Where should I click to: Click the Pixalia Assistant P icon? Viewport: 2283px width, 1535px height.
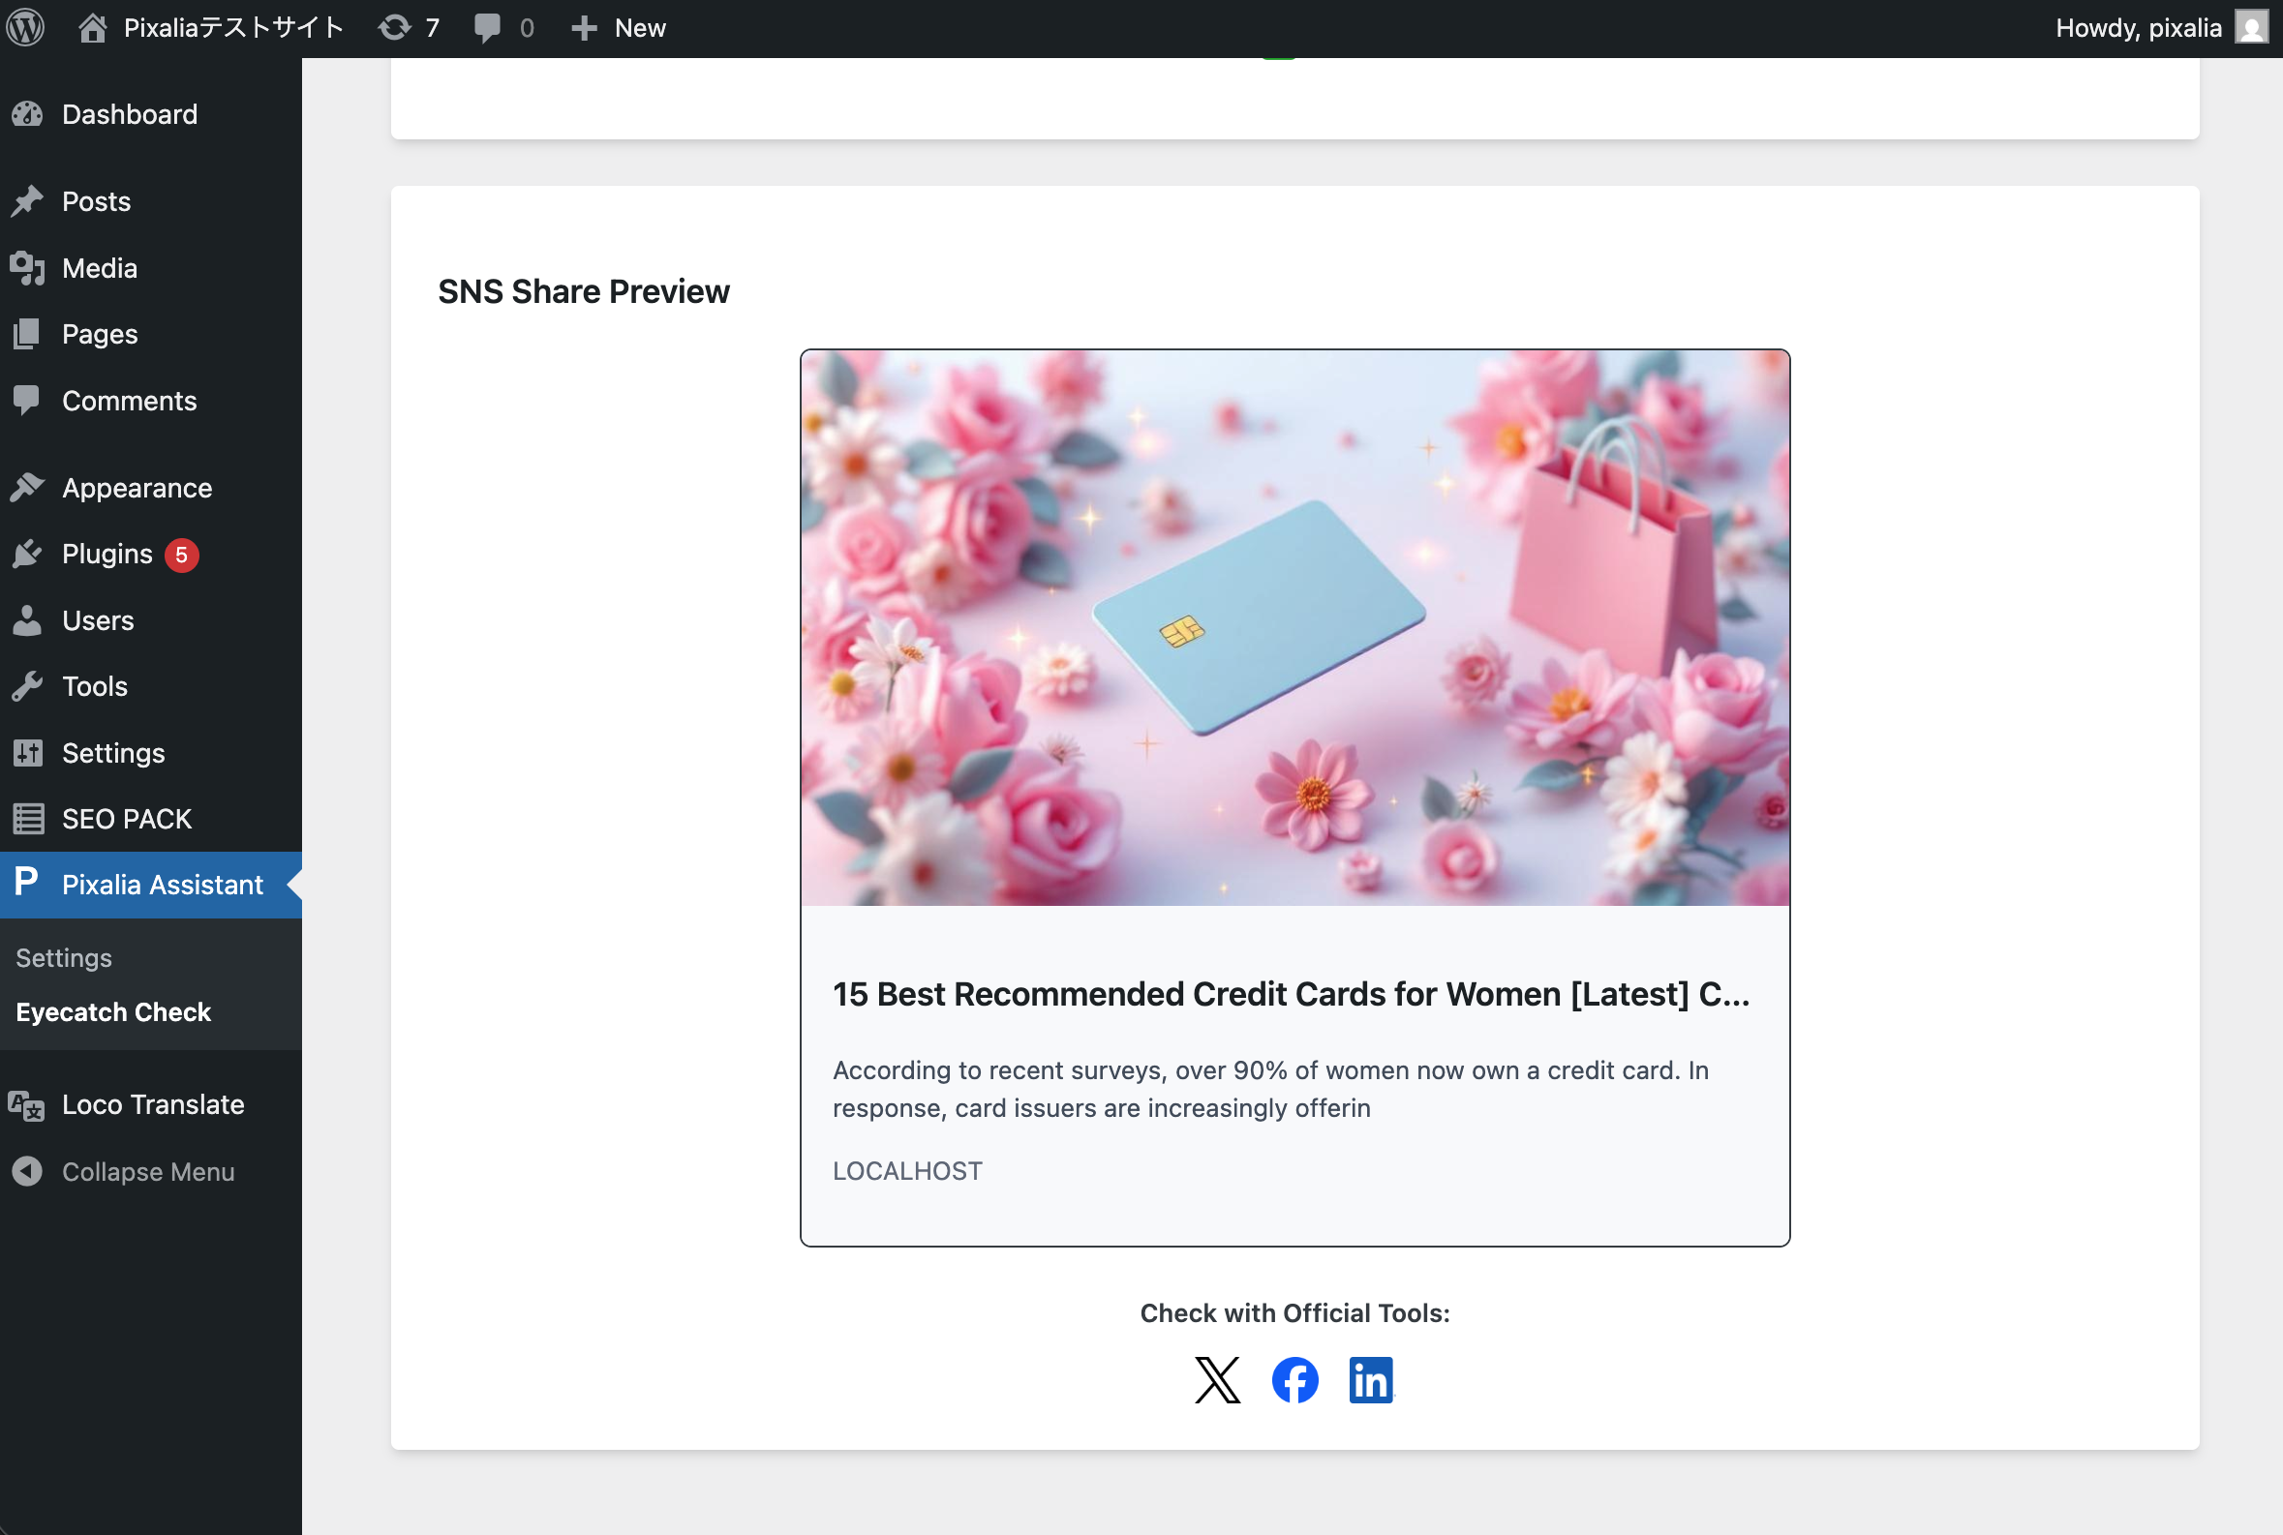[24, 883]
